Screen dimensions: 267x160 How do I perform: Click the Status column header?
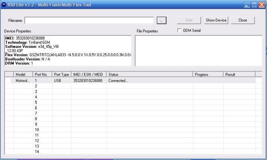[x=150, y=74]
